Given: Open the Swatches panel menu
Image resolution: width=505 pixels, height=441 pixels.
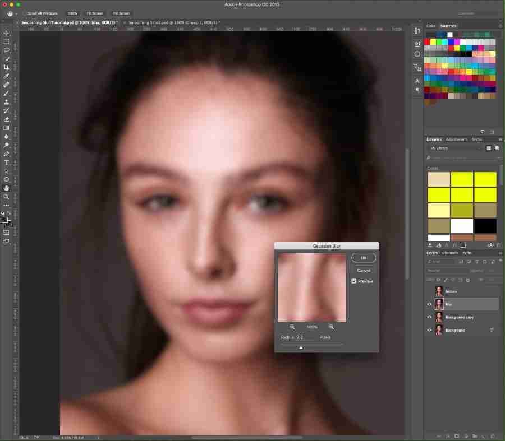Looking at the screenshot, I should click(500, 26).
